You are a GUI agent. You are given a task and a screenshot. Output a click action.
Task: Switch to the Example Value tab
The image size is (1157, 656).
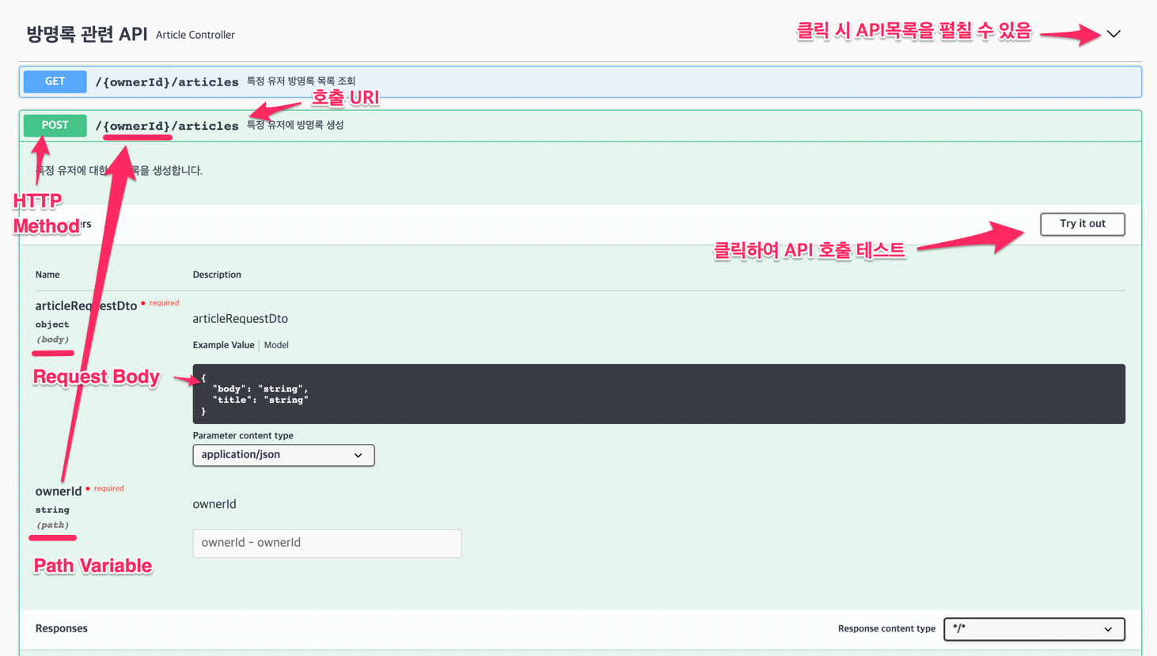[223, 345]
